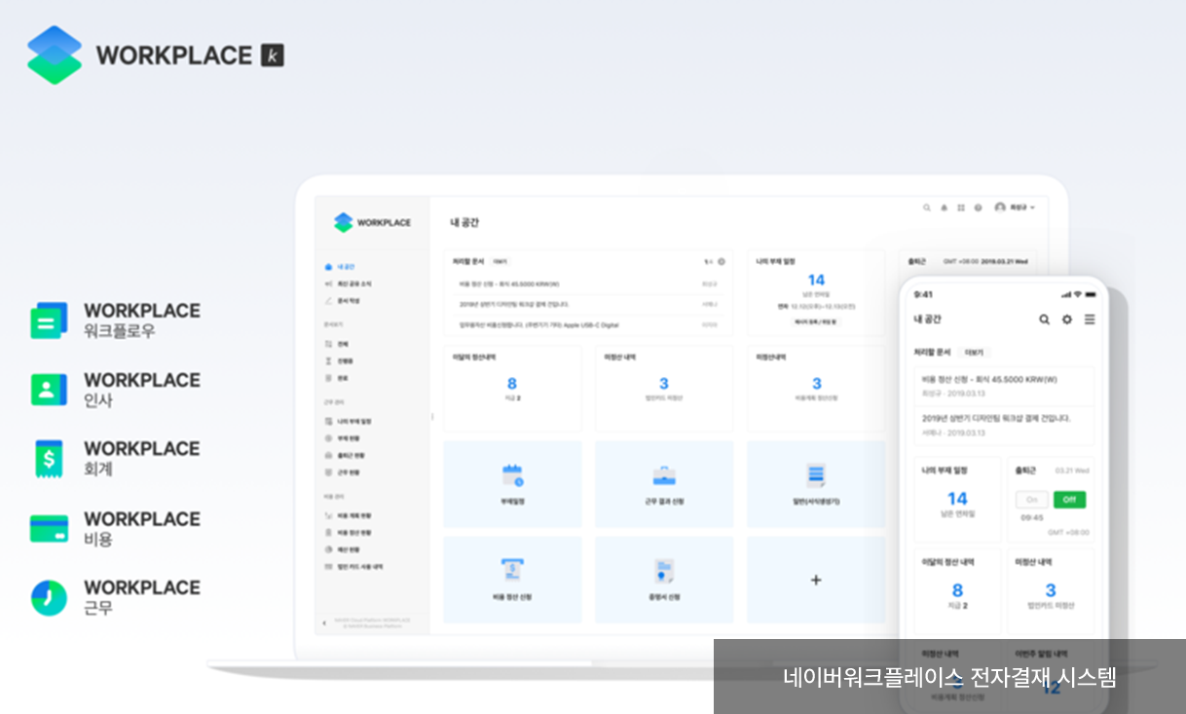Tap the phone 14 남은 연차일 card
Viewport: 1186px width, 714px height.
[957, 500]
